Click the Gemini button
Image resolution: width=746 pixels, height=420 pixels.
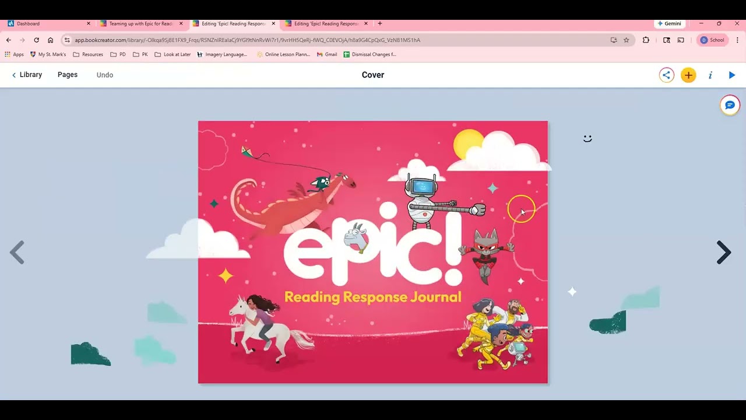point(669,24)
